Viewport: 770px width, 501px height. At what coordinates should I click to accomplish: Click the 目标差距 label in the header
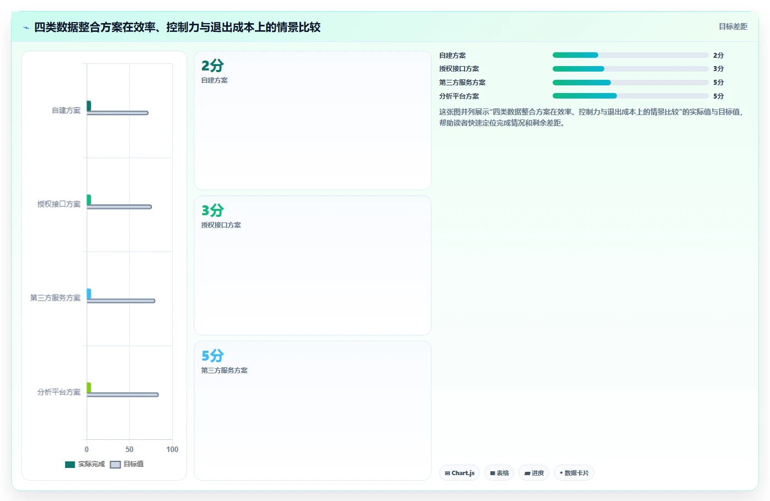coord(733,26)
